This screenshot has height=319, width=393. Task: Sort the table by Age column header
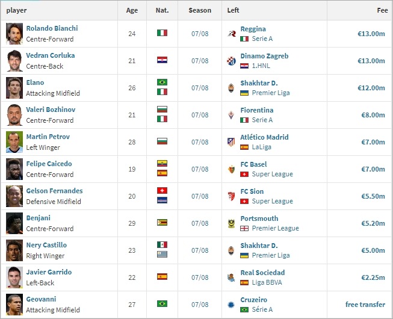132,10
